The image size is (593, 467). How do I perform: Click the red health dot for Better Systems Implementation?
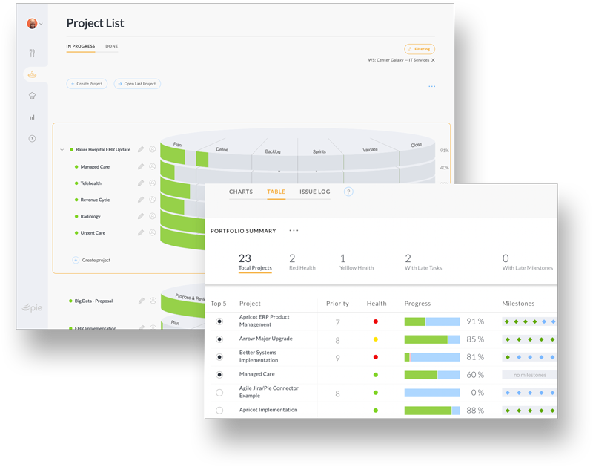[x=376, y=357]
